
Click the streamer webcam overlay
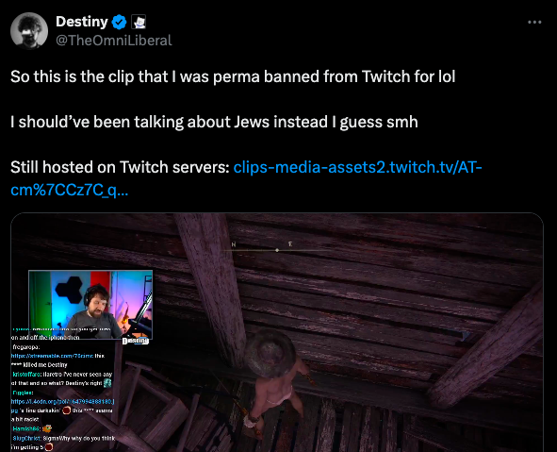pos(90,305)
